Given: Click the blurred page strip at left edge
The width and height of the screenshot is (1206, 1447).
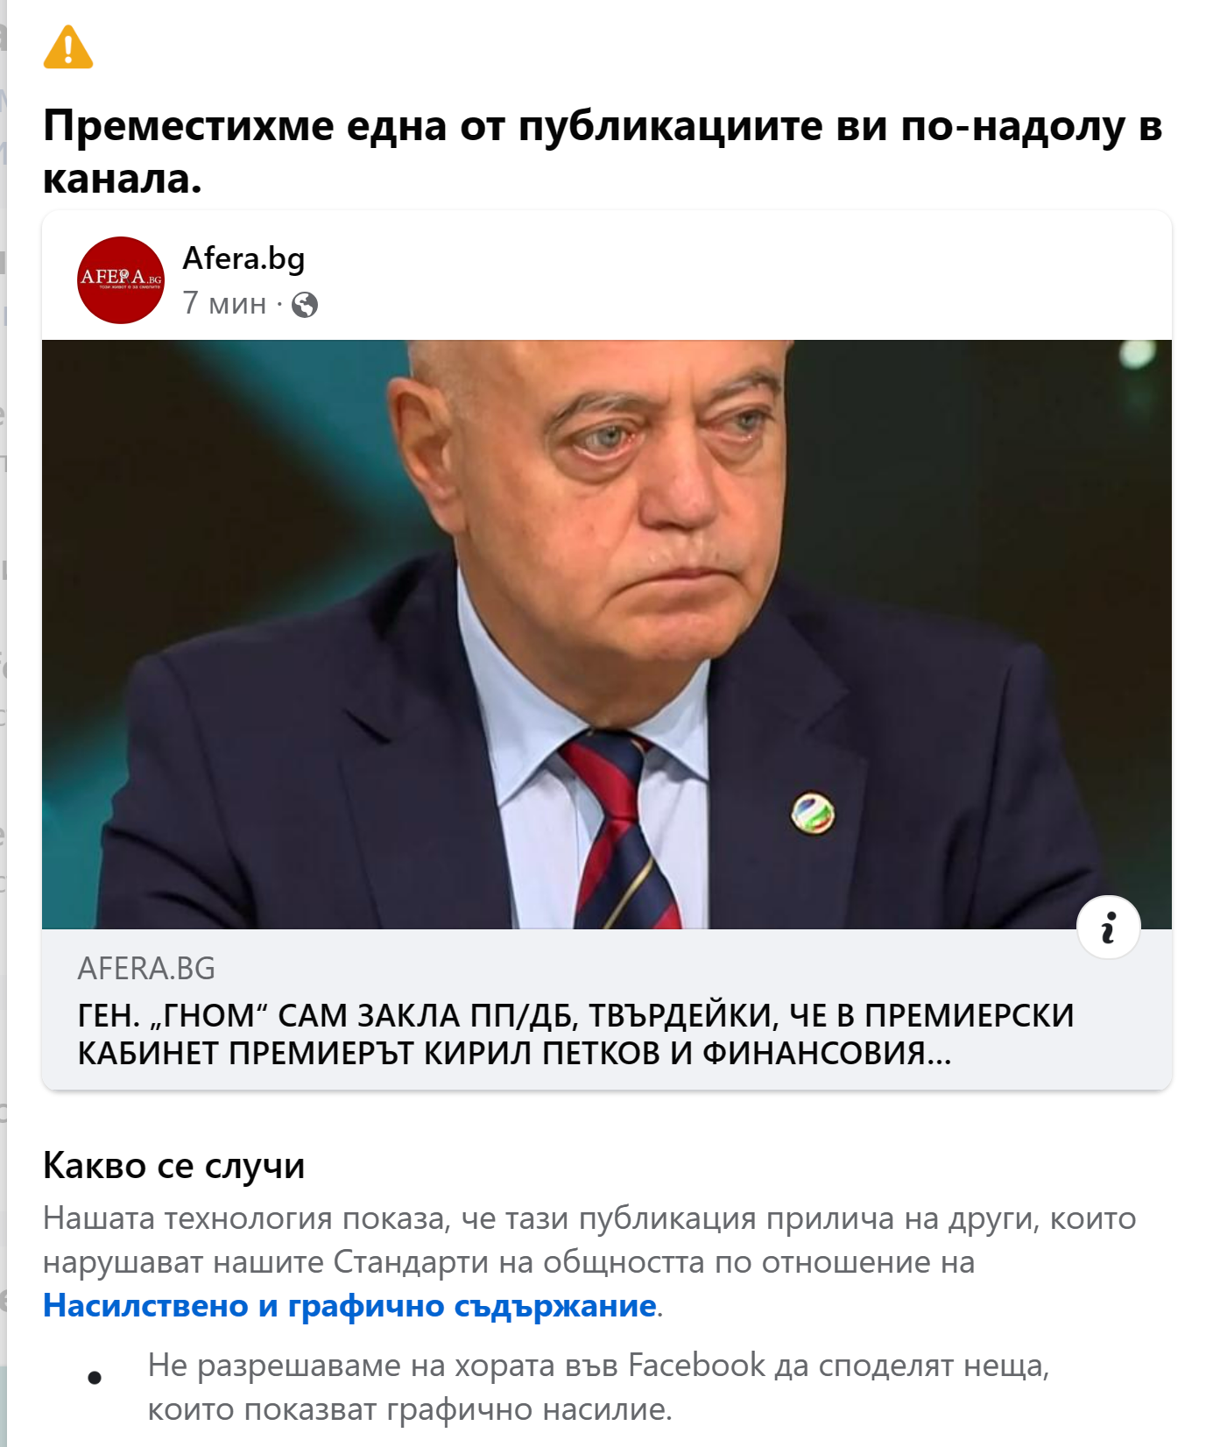Looking at the screenshot, I should click(4, 723).
